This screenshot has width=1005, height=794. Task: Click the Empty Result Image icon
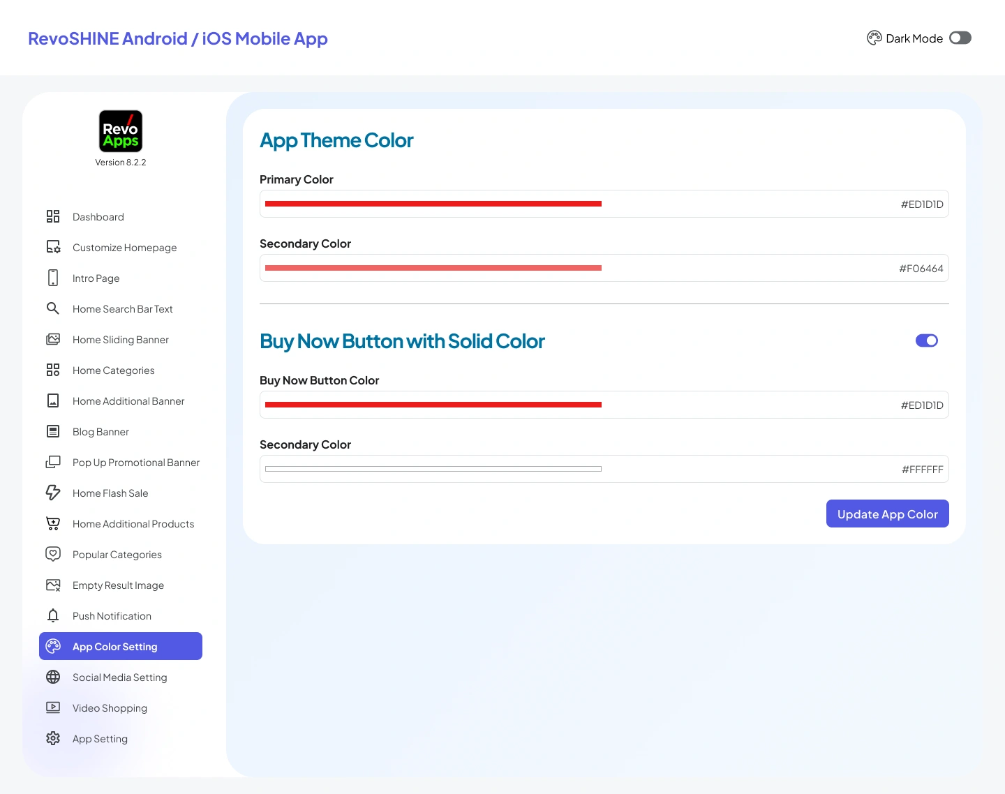53,585
